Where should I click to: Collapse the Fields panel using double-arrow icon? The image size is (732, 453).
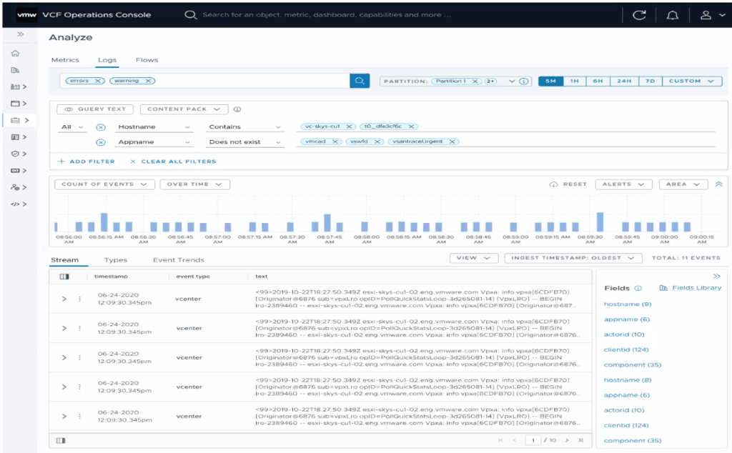716,276
